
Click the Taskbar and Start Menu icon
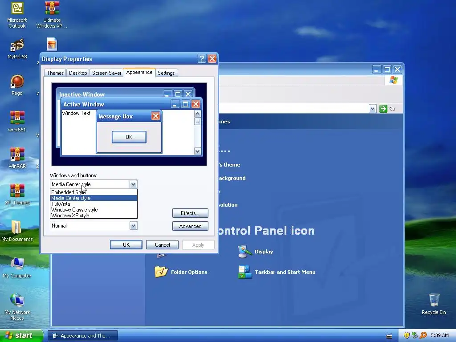244,272
